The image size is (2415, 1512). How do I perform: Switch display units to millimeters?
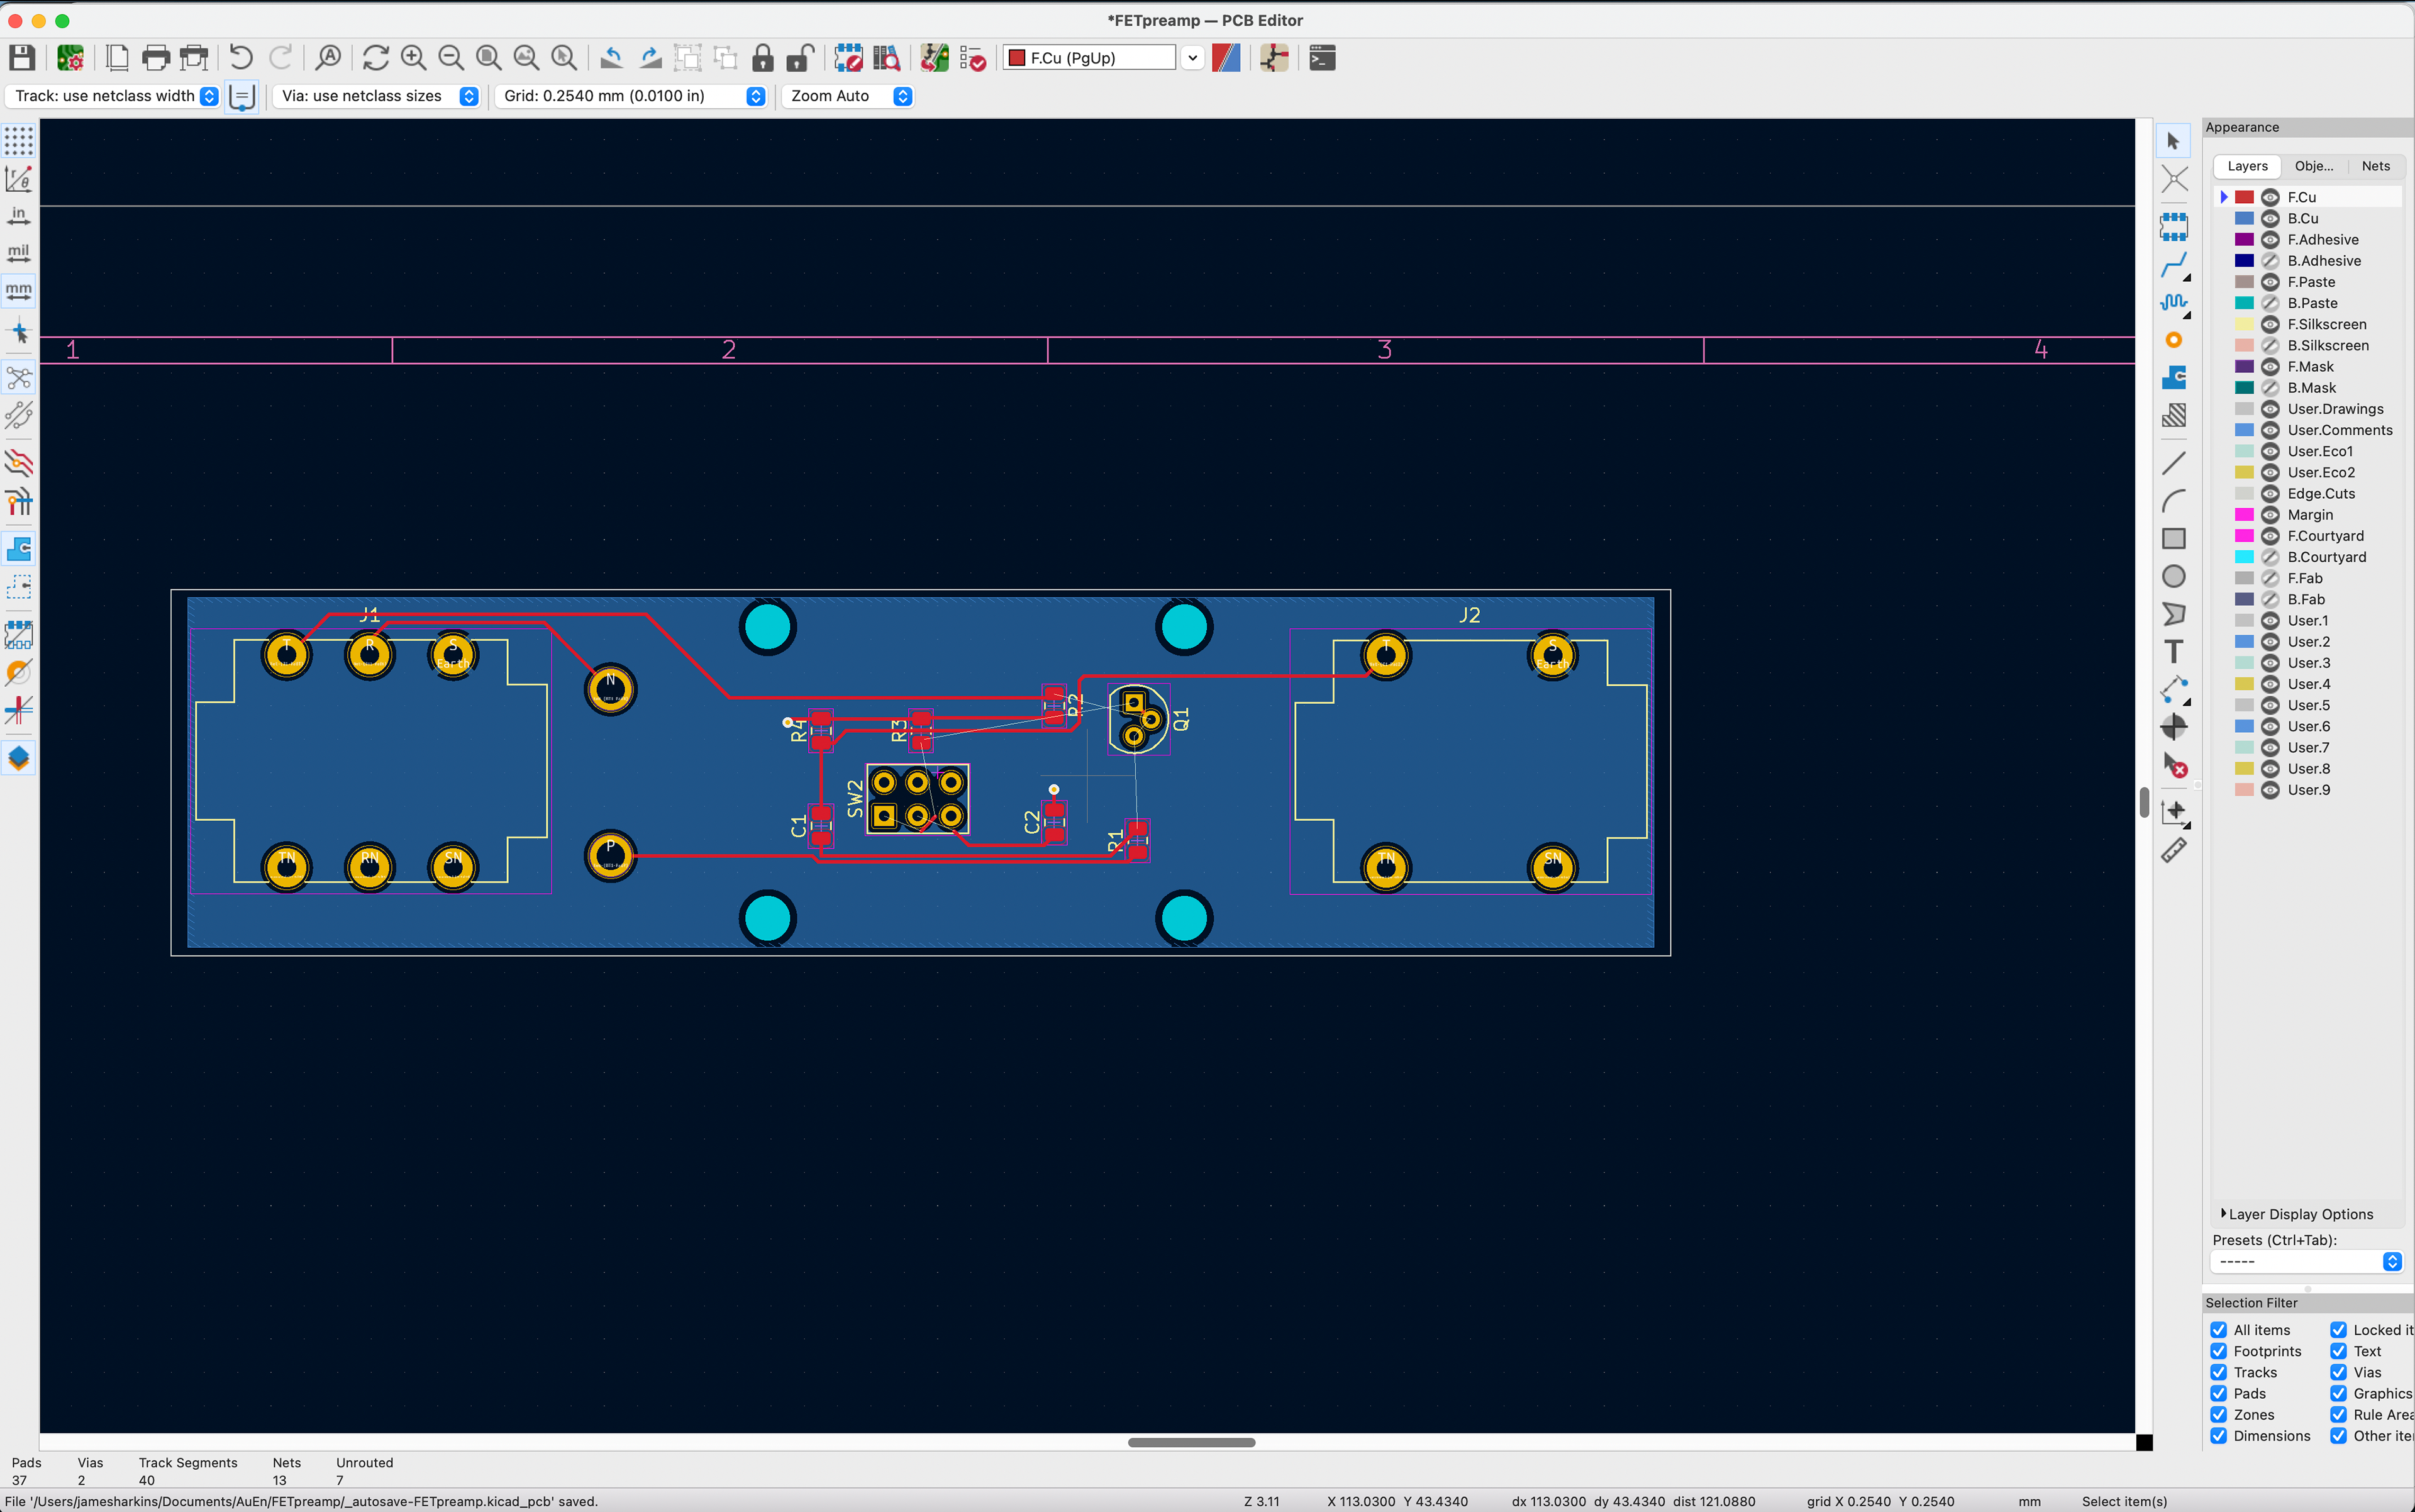(x=18, y=291)
